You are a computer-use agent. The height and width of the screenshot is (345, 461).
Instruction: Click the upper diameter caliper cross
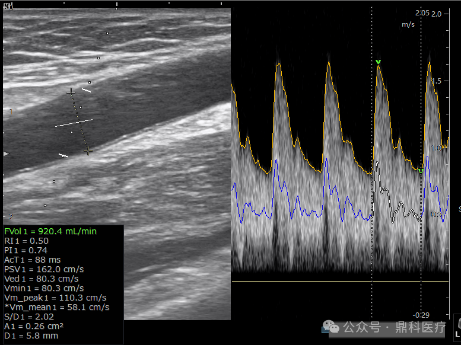(x=71, y=93)
